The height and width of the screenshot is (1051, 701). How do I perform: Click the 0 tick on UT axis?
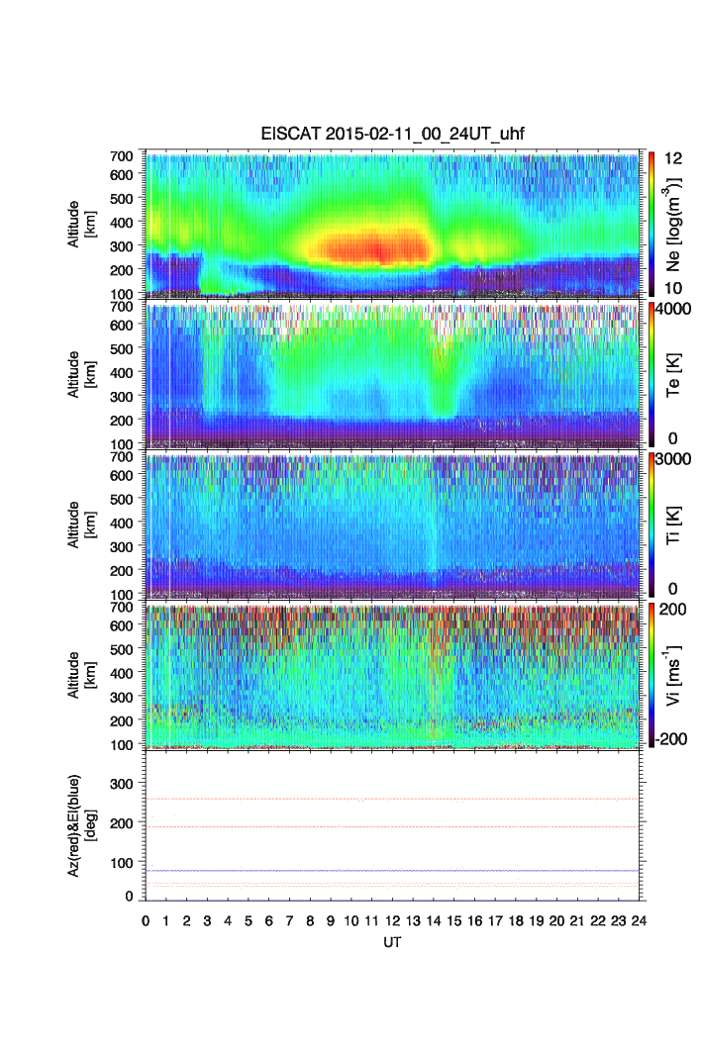(x=146, y=920)
